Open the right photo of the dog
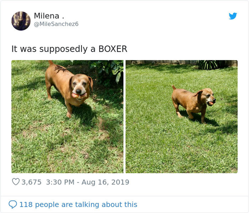 tap(182, 117)
